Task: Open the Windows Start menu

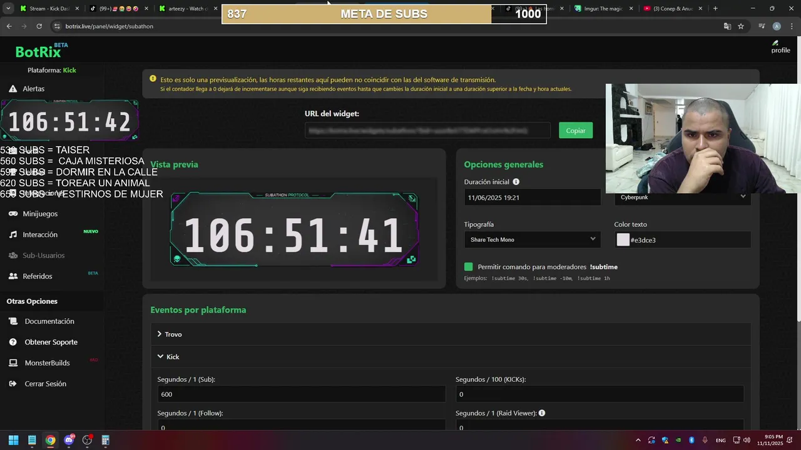Action: tap(13, 440)
